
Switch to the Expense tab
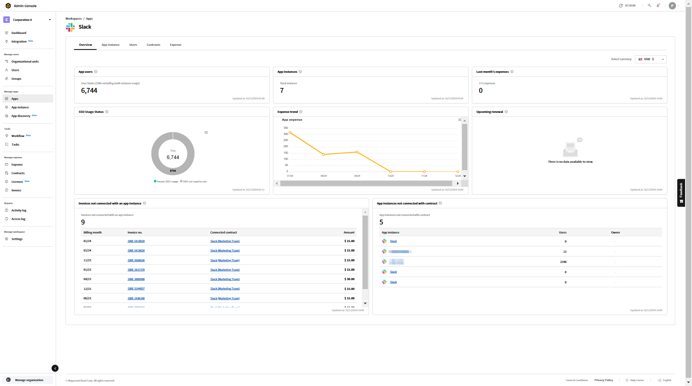pos(176,45)
